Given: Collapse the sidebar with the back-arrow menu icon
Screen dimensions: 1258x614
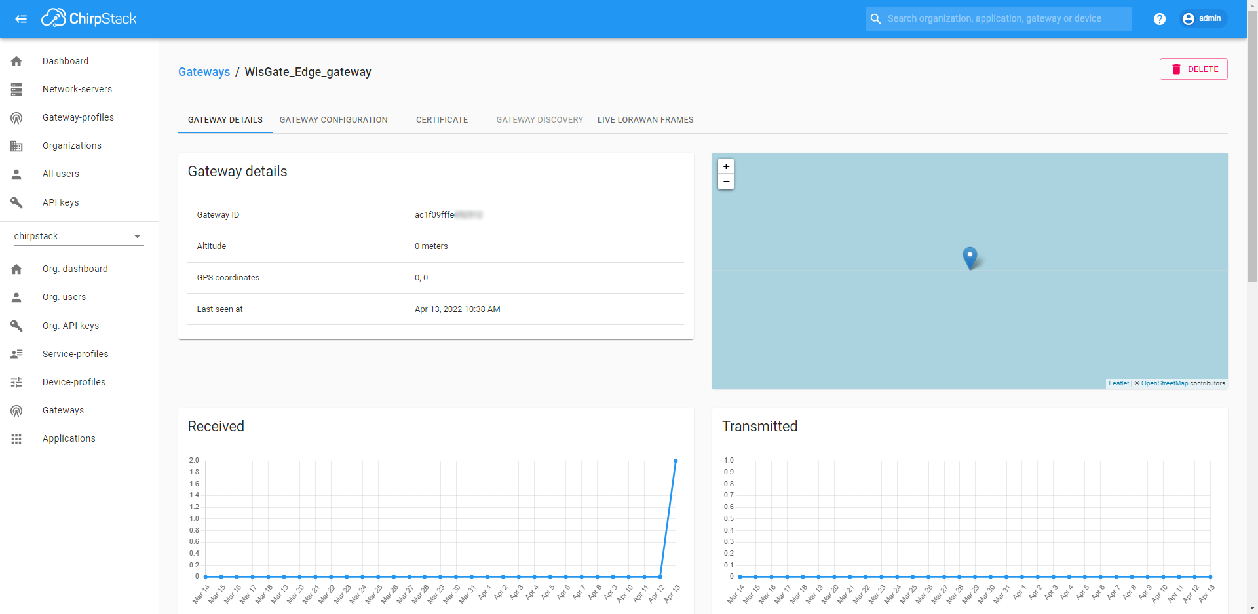Looking at the screenshot, I should 21,19.
